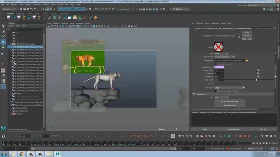Open the frame rate fps dropdown

pos(255,149)
